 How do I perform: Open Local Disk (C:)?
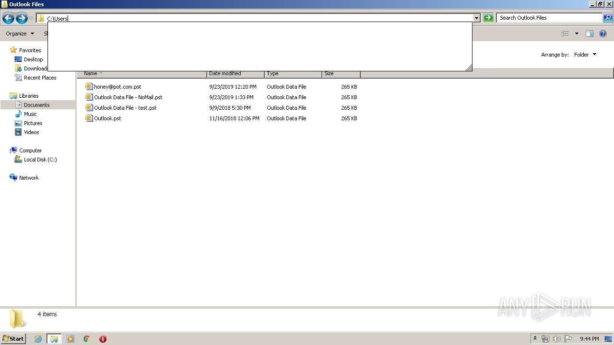click(x=40, y=160)
